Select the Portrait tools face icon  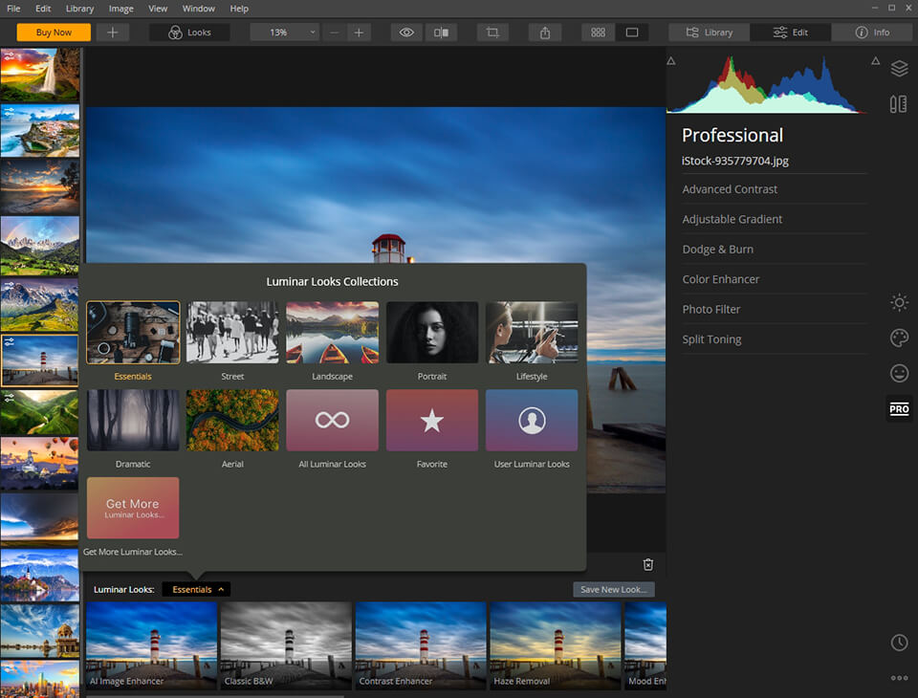(899, 373)
